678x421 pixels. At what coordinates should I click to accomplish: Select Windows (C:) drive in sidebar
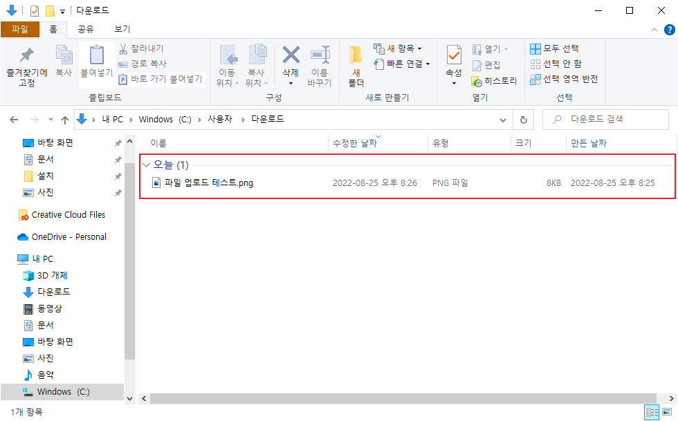click(x=62, y=391)
